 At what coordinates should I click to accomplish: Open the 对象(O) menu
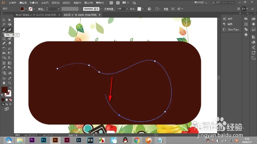(x=34, y=3)
